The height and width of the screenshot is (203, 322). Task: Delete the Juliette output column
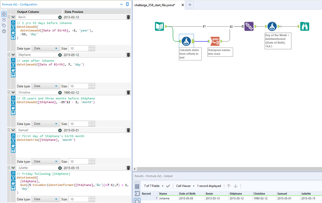point(128,168)
